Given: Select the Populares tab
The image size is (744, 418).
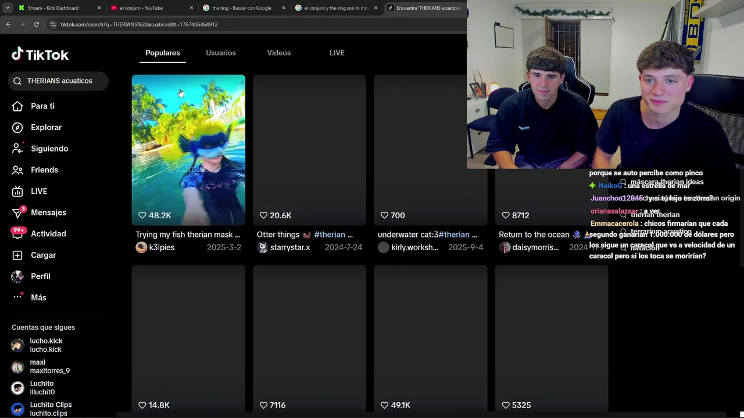Looking at the screenshot, I should coord(163,53).
